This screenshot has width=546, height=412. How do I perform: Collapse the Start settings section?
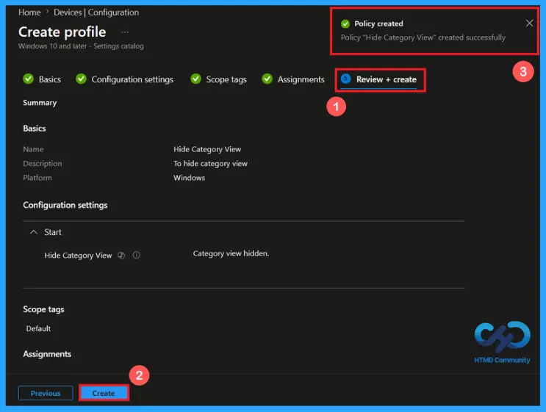[33, 232]
